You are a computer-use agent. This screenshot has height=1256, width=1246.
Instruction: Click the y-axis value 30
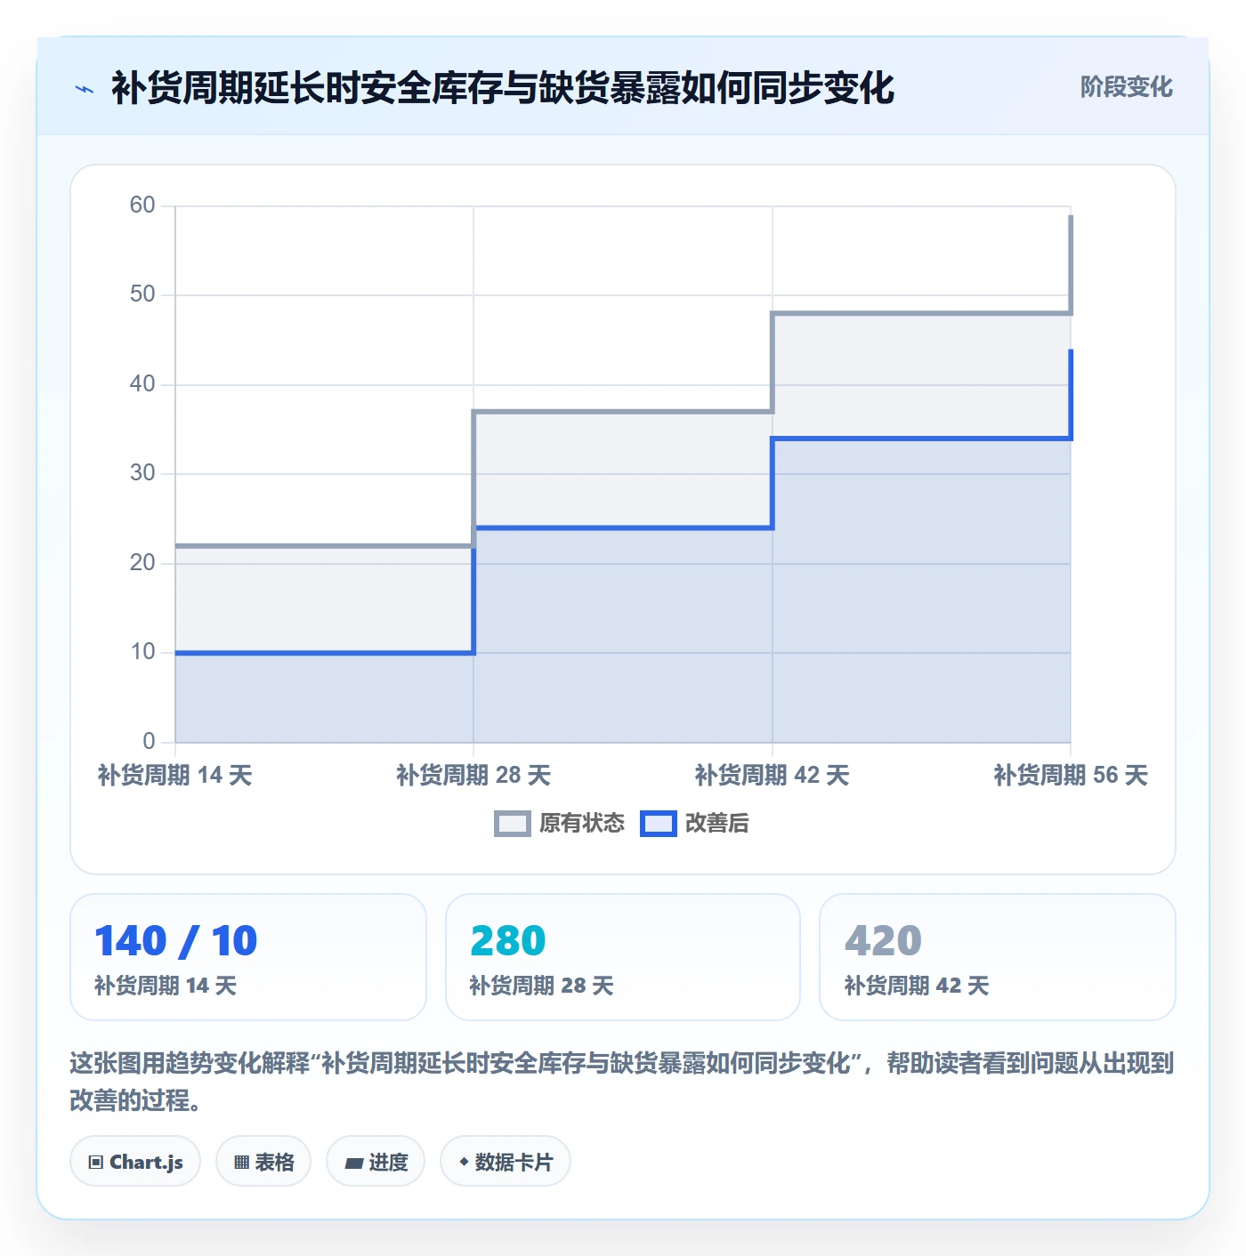coord(142,473)
